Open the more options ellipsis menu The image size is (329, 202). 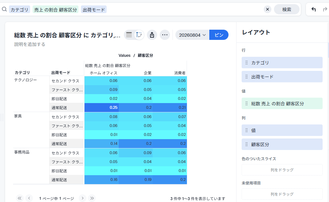click(165, 35)
